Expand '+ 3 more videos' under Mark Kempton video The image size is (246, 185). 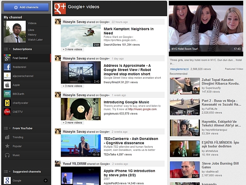(72, 50)
